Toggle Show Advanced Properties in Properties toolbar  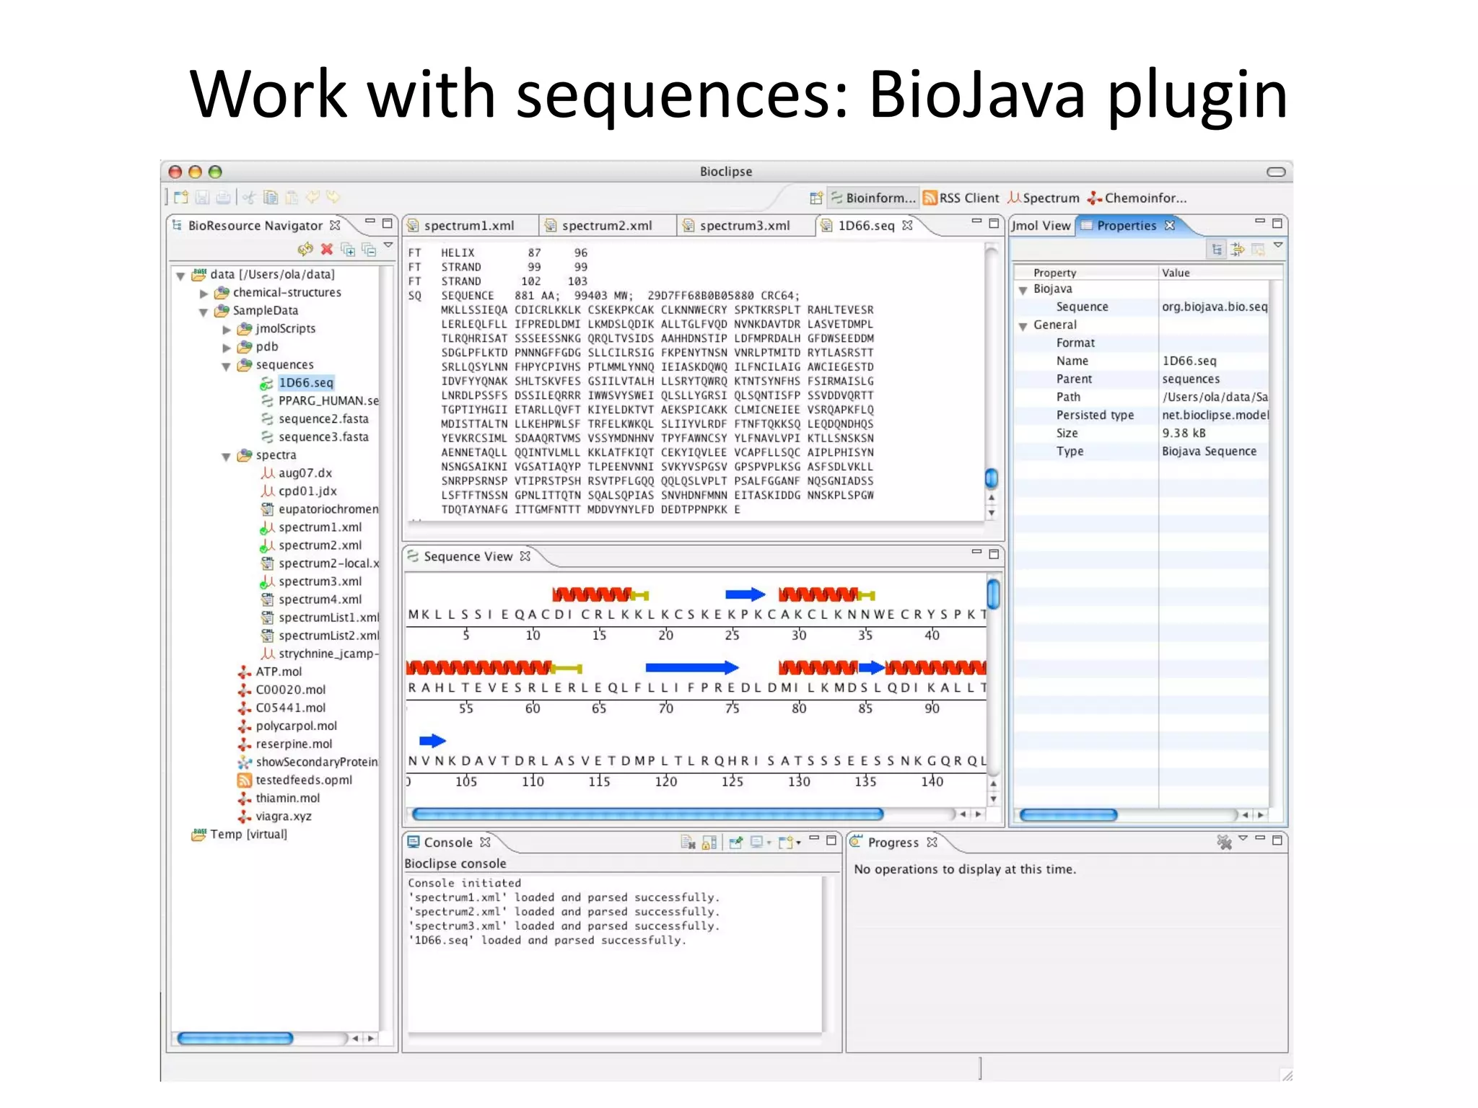1238,250
